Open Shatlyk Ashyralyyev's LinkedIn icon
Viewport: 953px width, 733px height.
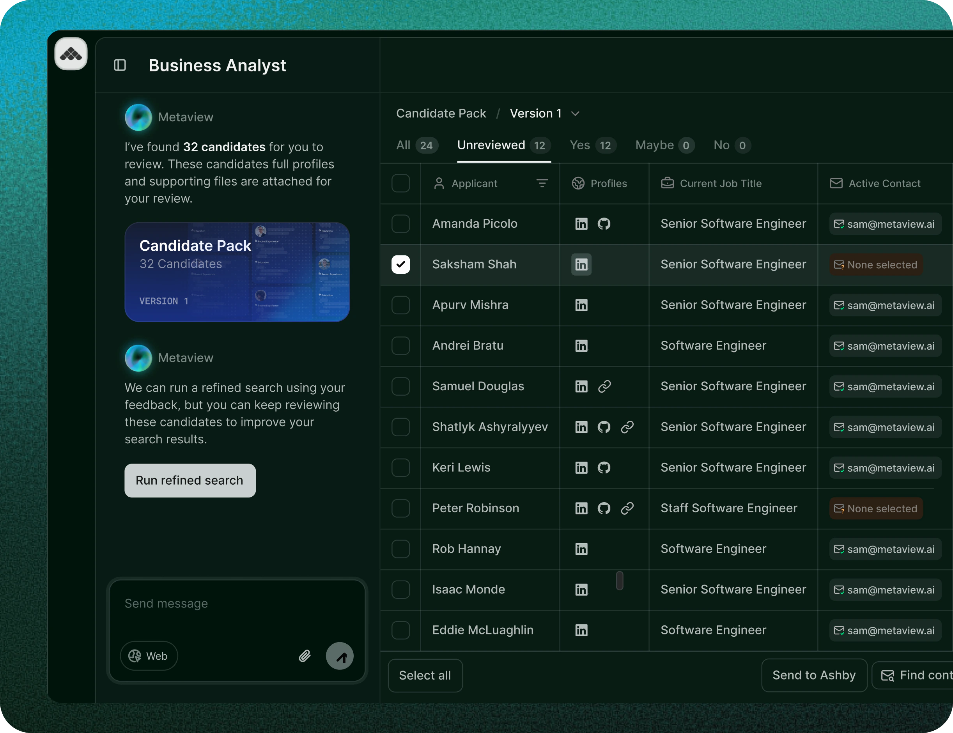pyautogui.click(x=581, y=427)
